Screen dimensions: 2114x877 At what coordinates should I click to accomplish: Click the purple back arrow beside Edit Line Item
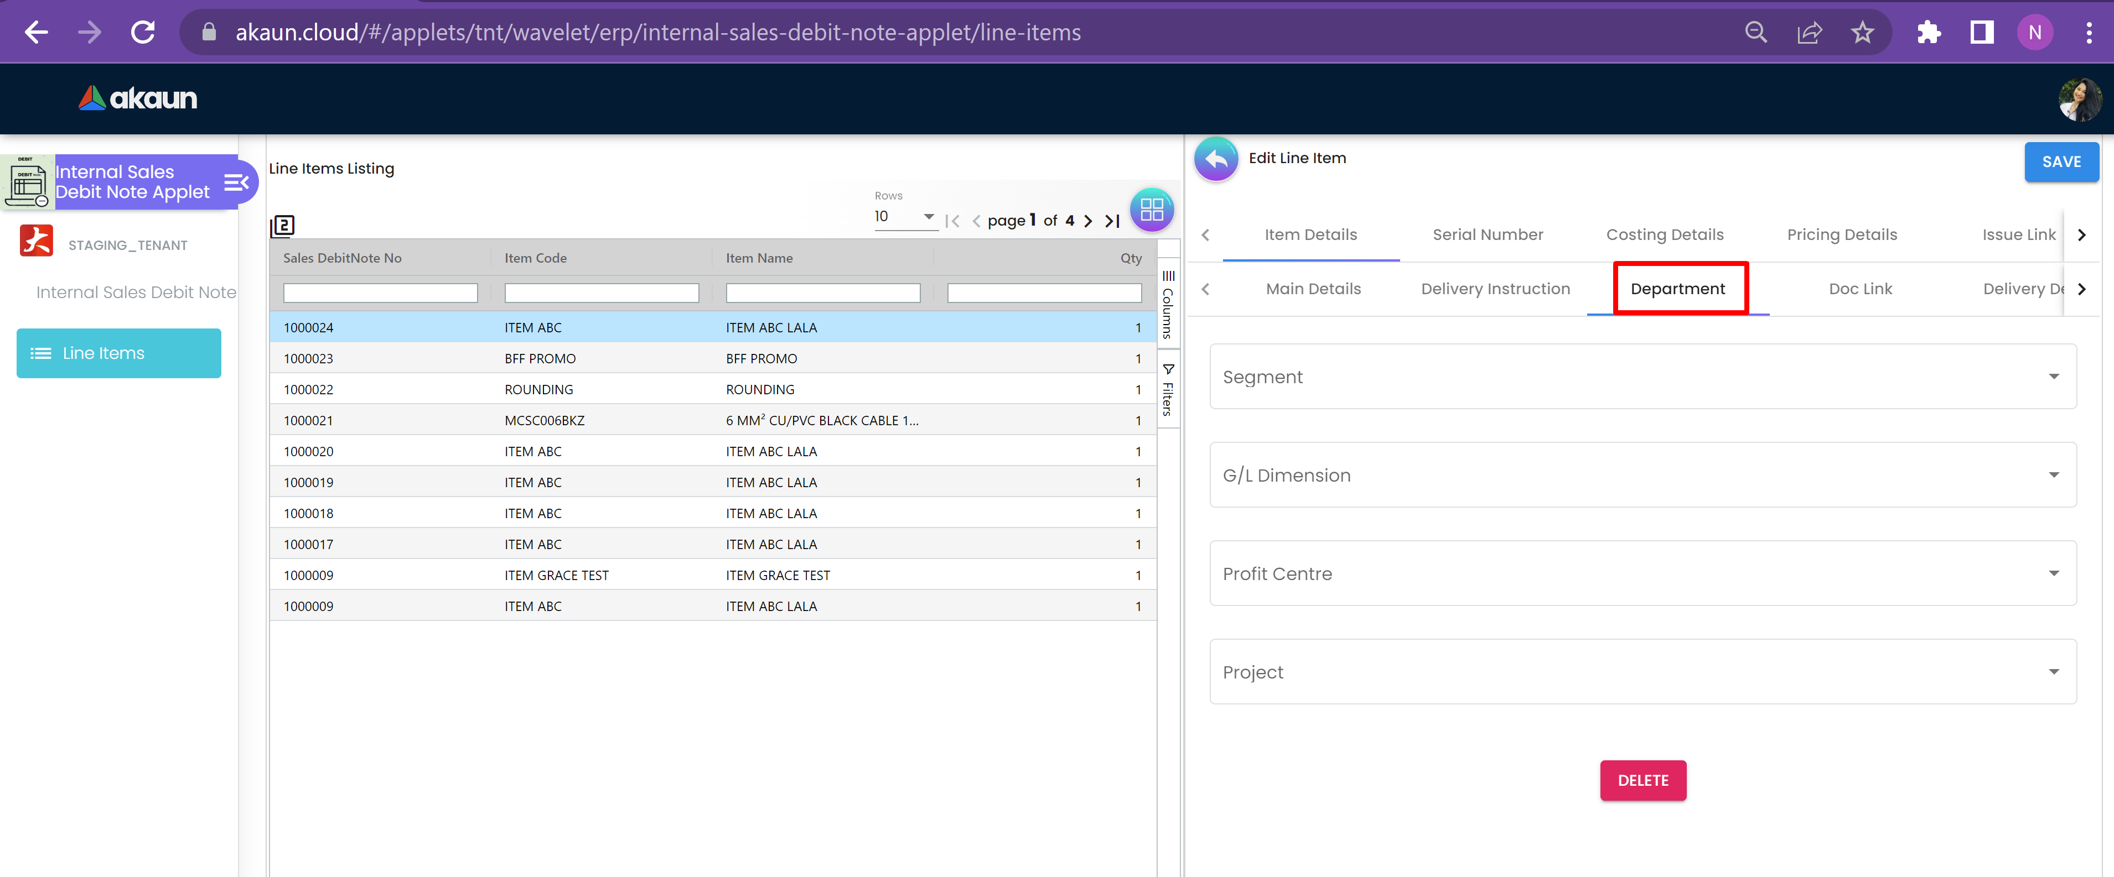pyautogui.click(x=1215, y=159)
